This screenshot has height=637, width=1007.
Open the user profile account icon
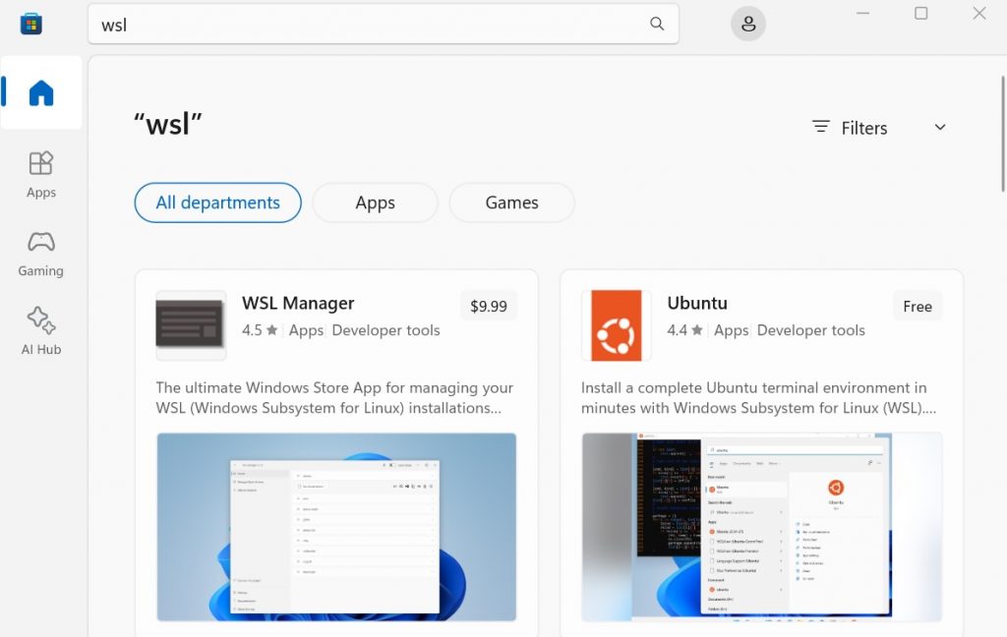pyautogui.click(x=747, y=25)
